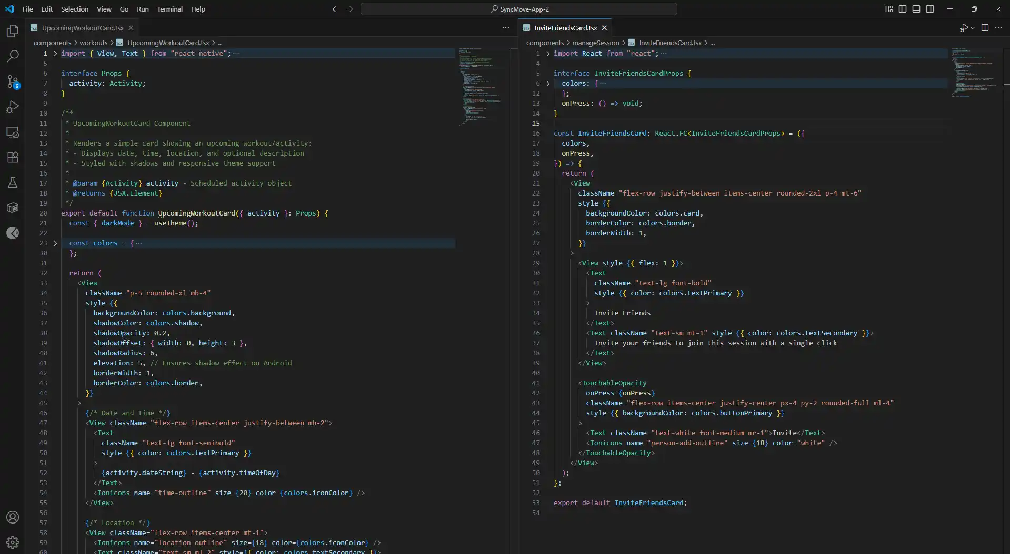This screenshot has width=1010, height=554.
Task: Open the Accounts menu icon
Action: click(x=13, y=517)
